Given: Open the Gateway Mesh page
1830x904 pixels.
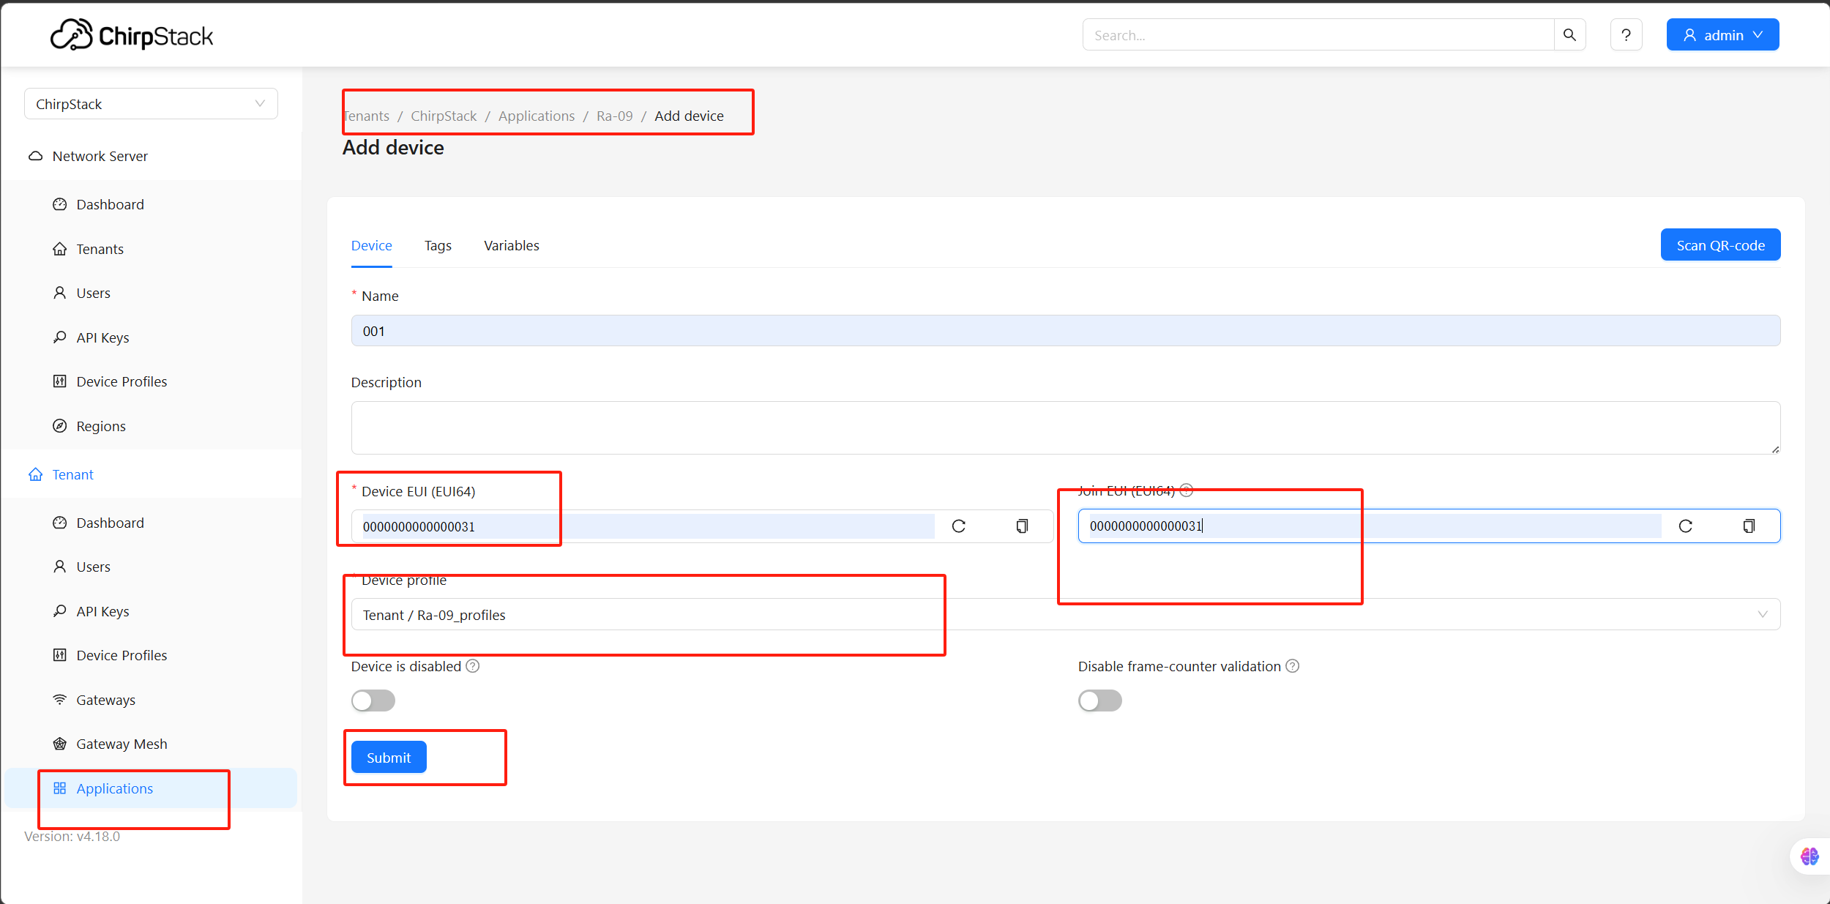Looking at the screenshot, I should pyautogui.click(x=122, y=744).
